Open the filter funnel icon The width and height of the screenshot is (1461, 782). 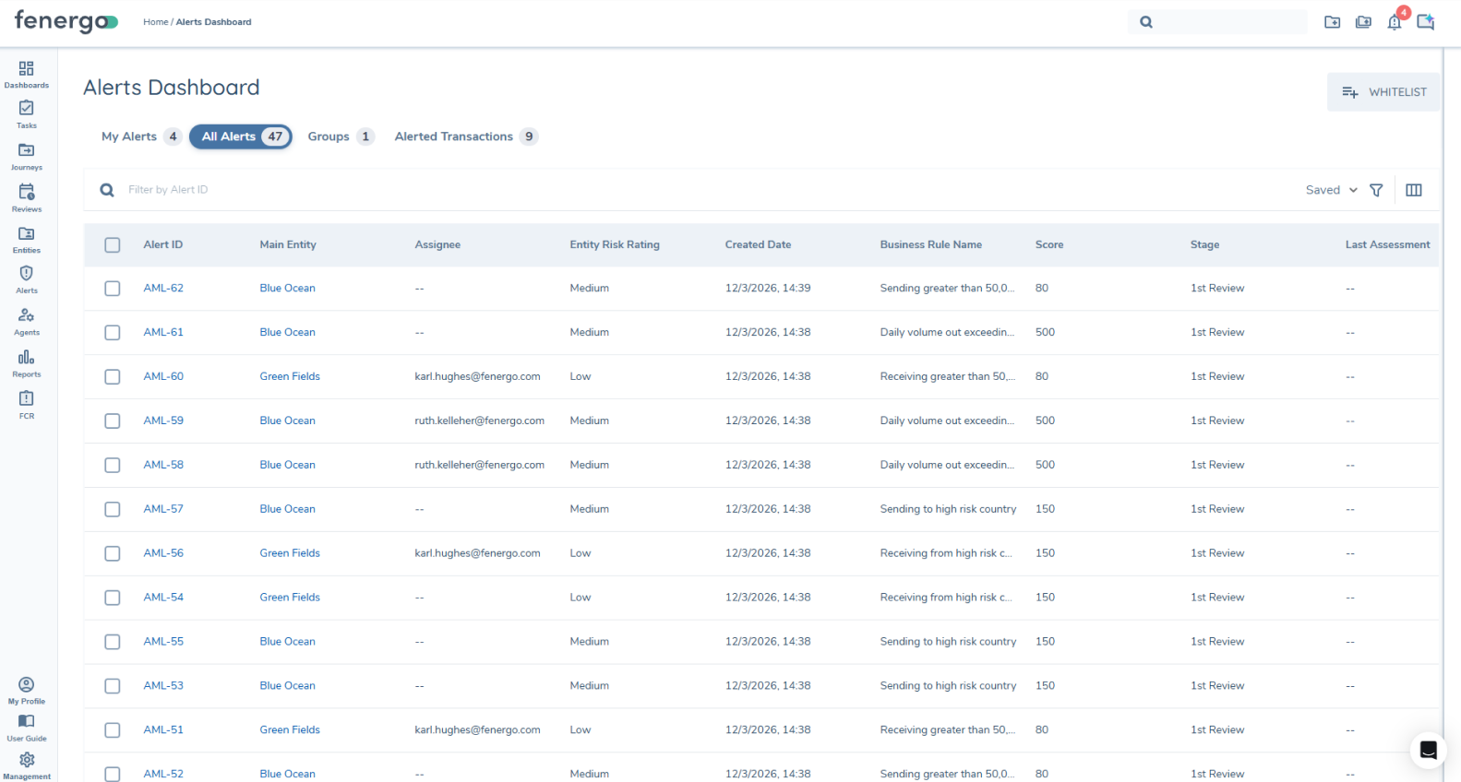[x=1376, y=190]
